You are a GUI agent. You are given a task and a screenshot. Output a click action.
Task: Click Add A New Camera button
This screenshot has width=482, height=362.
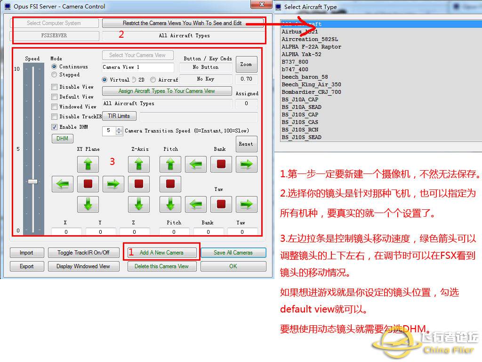(x=162, y=253)
